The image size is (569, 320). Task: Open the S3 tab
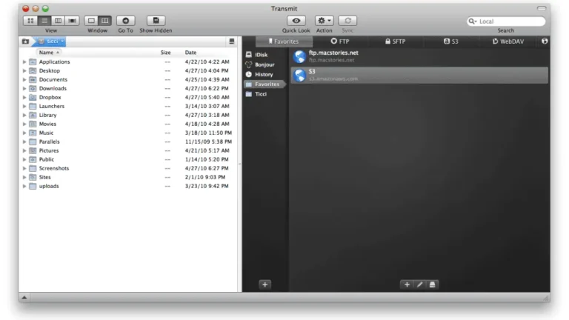[451, 41]
